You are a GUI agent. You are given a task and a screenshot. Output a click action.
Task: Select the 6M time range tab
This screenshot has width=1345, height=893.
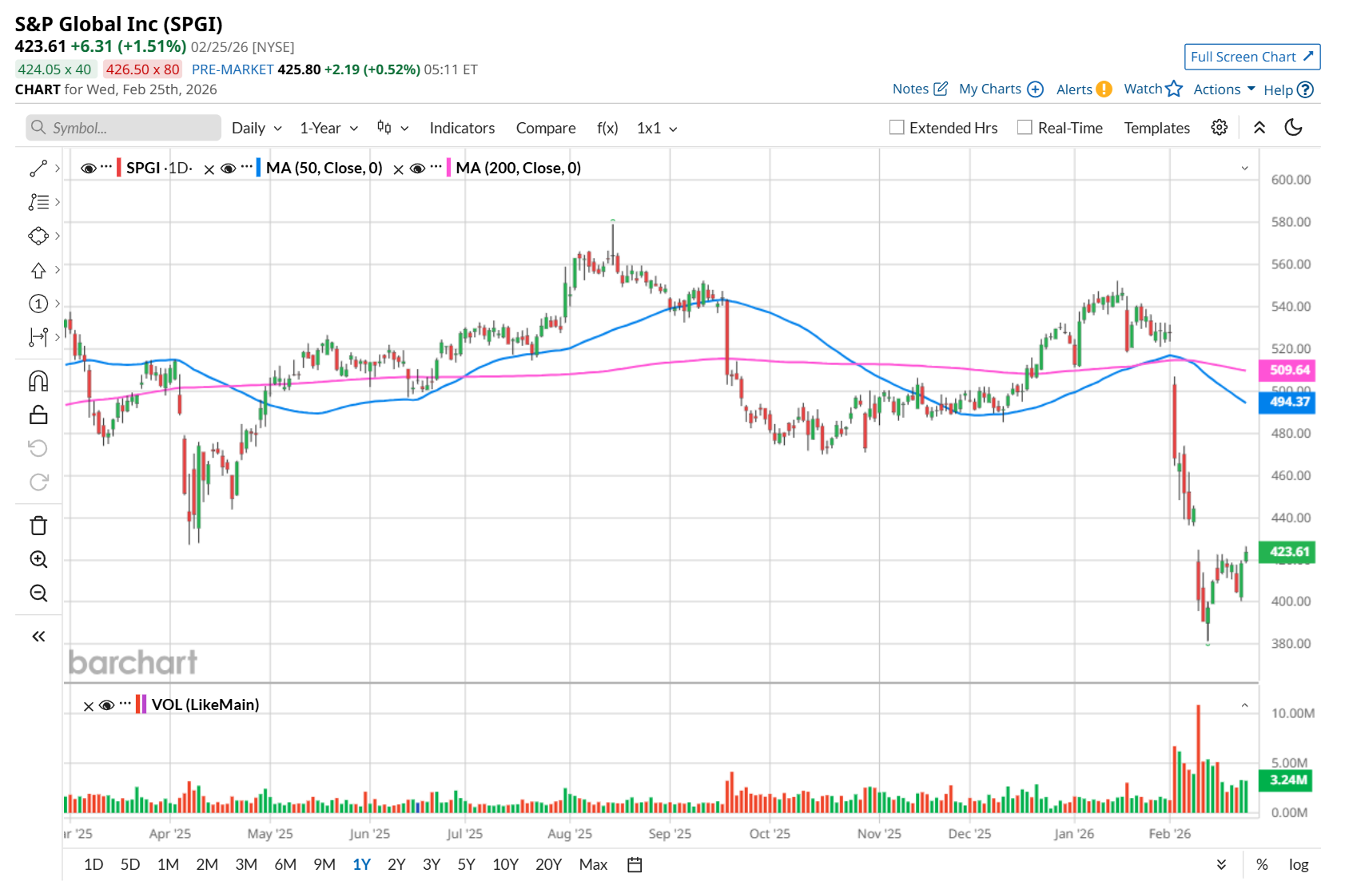pos(285,864)
